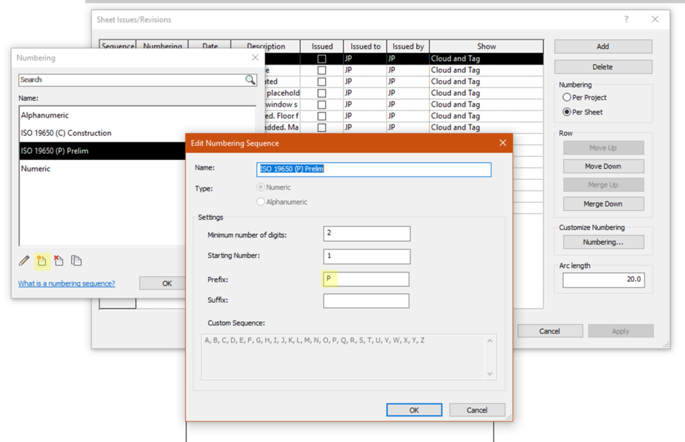Screen dimensions: 685x442
Task: Click the empty Suffix field
Action: (x=366, y=301)
